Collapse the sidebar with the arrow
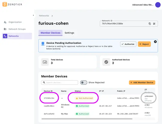 click(33, 15)
